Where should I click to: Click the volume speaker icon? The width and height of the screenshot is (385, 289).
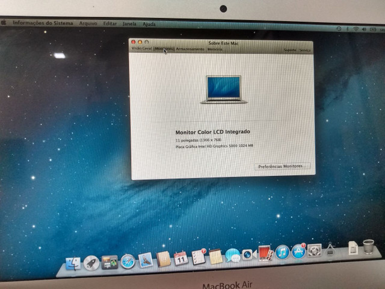click(x=364, y=30)
